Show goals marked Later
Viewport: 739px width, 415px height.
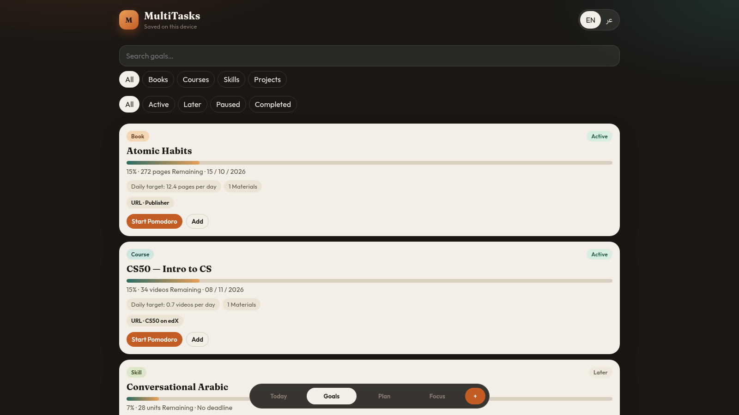point(192,104)
